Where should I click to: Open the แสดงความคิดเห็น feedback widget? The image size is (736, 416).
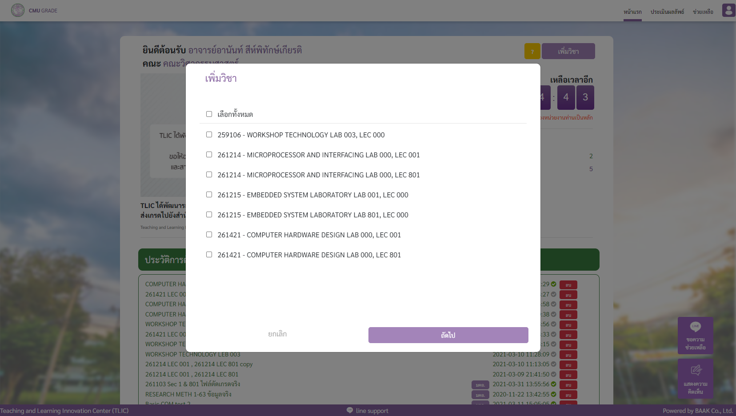coord(696,379)
